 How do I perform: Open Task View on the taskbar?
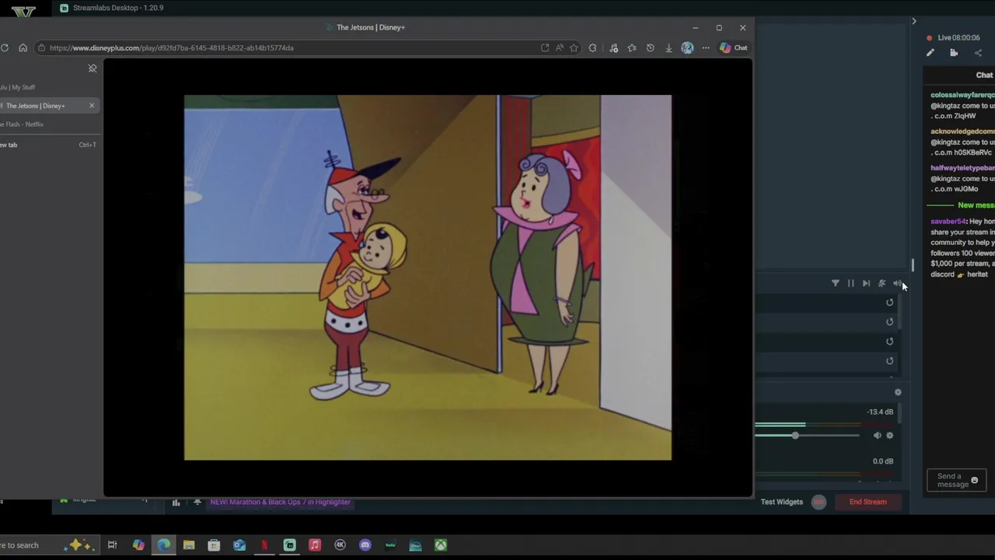pyautogui.click(x=112, y=545)
